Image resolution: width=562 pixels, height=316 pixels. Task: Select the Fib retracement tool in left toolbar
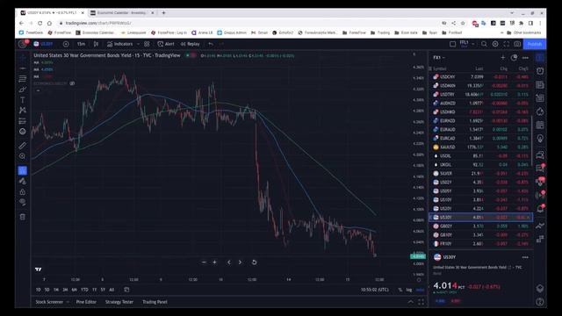[23, 78]
